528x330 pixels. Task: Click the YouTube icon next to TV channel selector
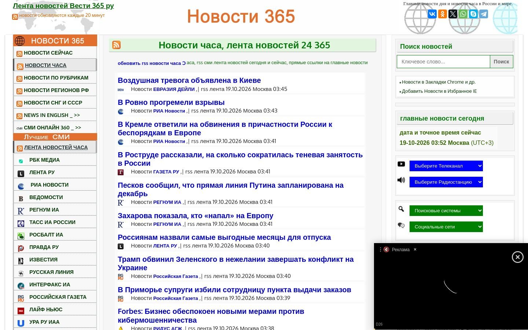[401, 164]
